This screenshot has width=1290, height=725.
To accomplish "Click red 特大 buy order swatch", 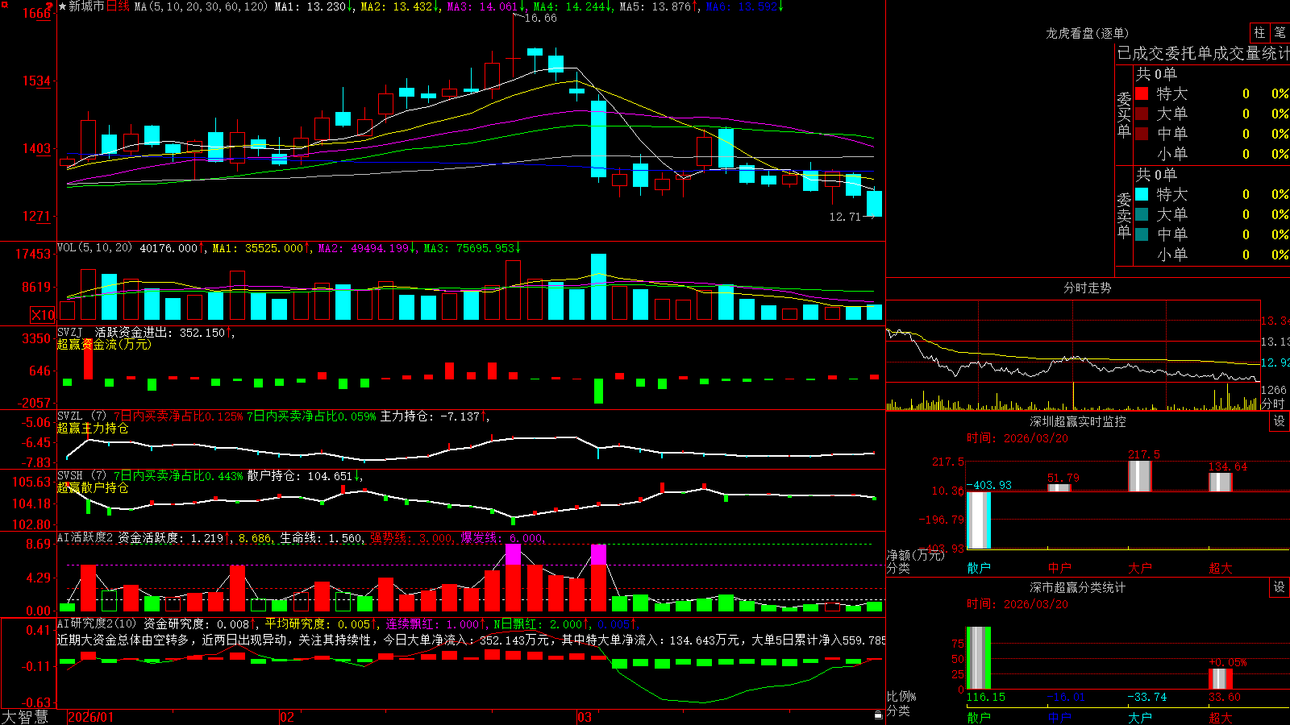I will pos(1142,93).
